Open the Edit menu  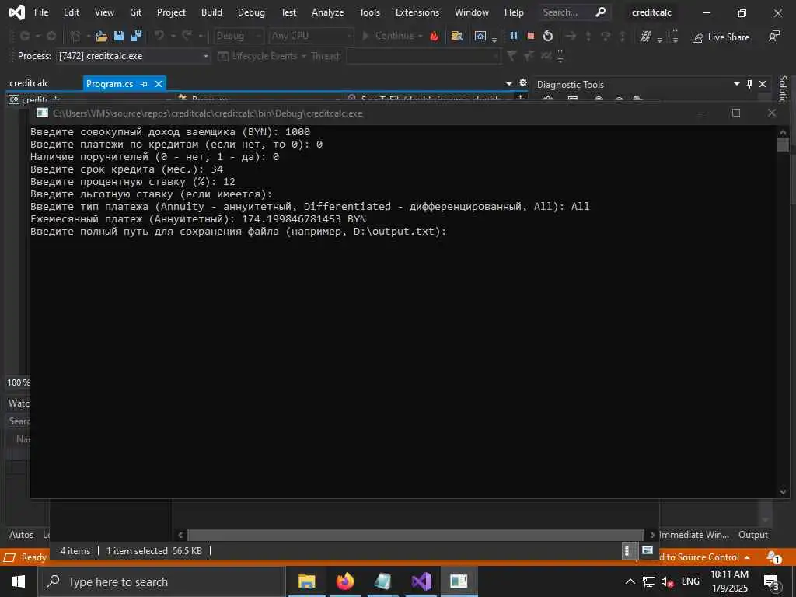pyautogui.click(x=71, y=12)
